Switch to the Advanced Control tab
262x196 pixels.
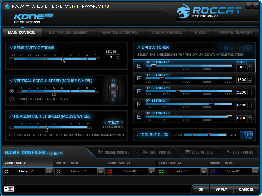[120, 33]
